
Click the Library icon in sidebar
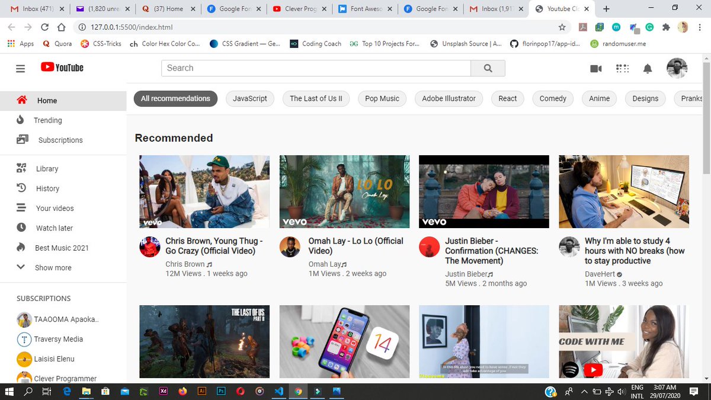[x=22, y=168]
